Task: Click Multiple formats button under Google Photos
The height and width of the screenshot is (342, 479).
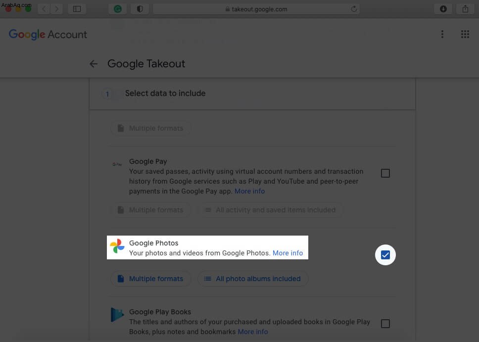Action: pyautogui.click(x=150, y=279)
